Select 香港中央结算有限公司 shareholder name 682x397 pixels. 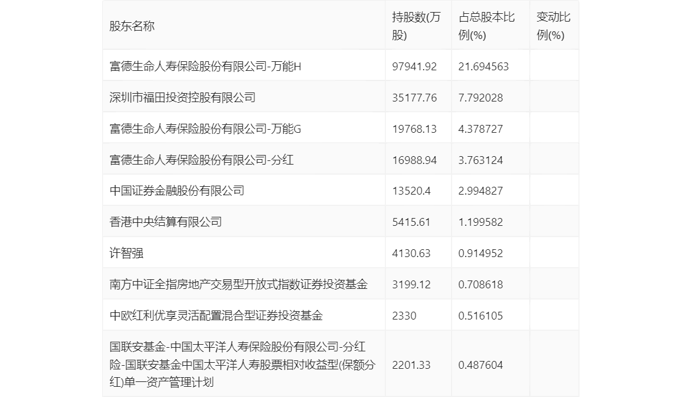point(165,222)
